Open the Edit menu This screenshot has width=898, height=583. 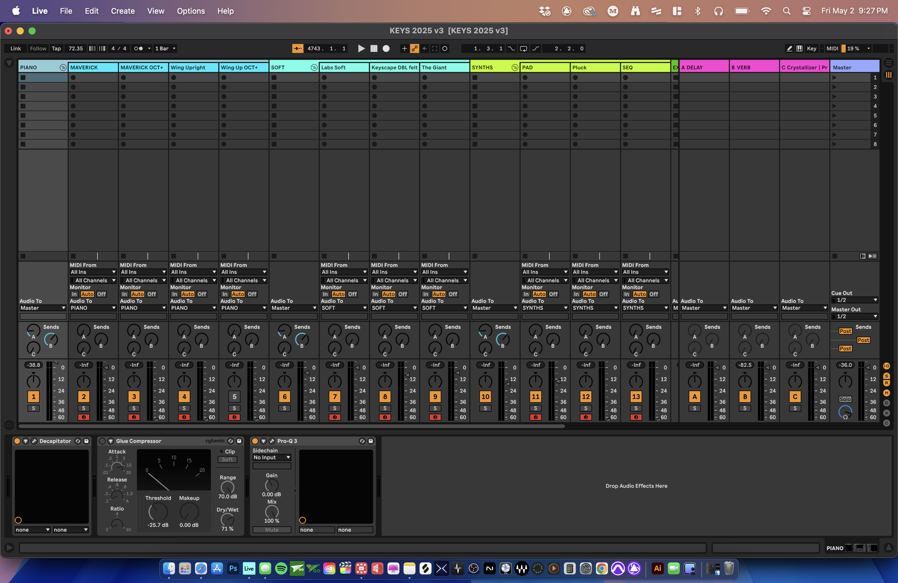(91, 11)
